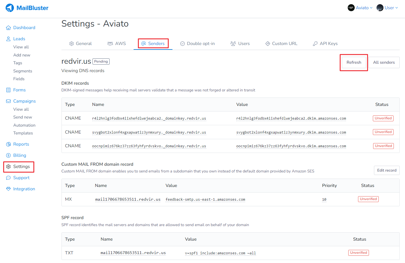Open Segments under Leads
The height and width of the screenshot is (263, 405).
tap(23, 71)
